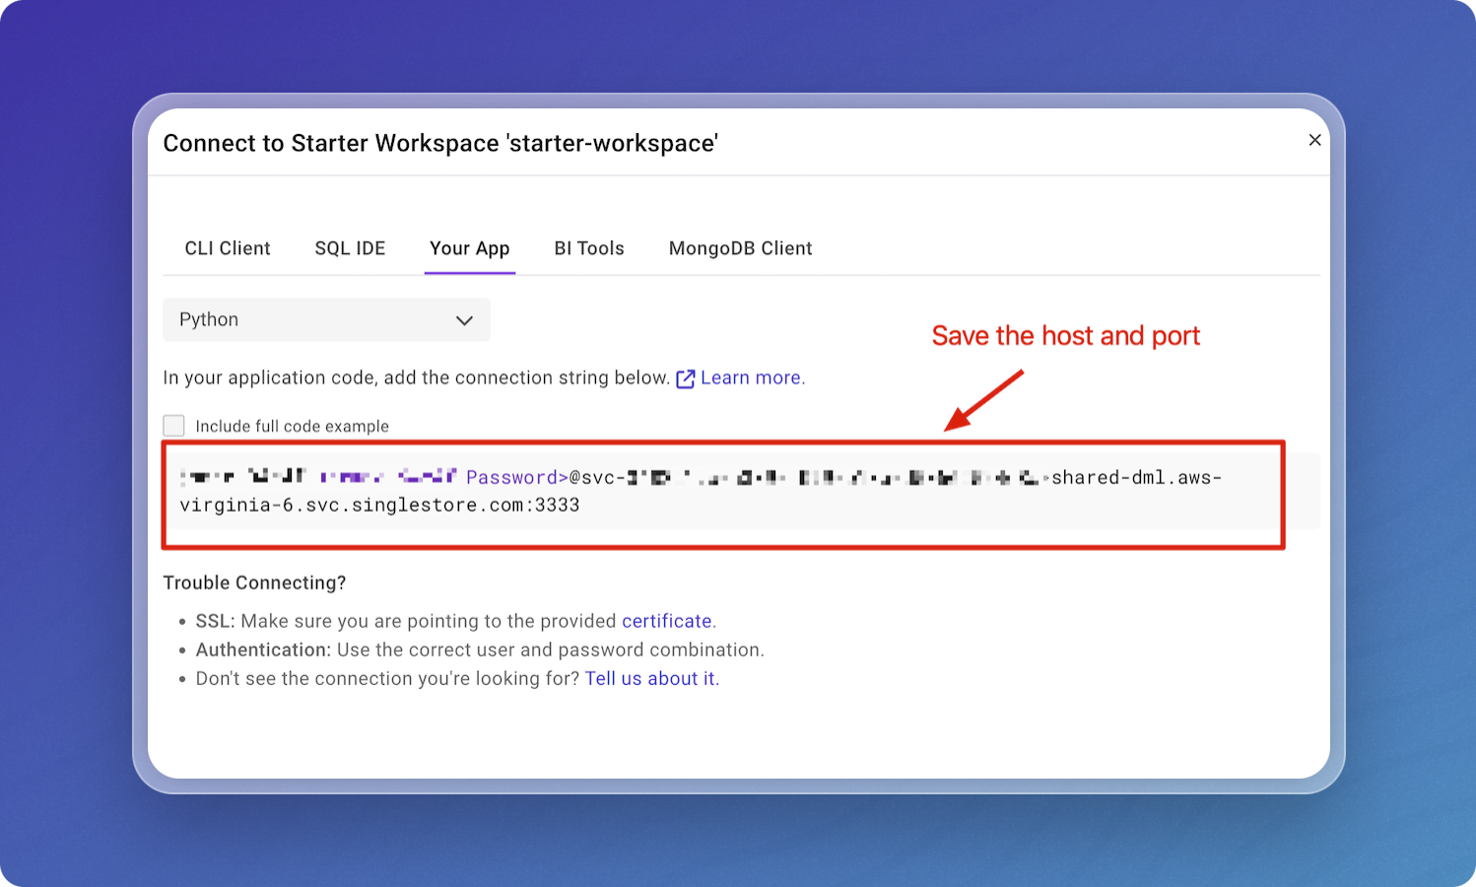Click the dialog title 'Connect to Starter Workspace'
Image resolution: width=1476 pixels, height=887 pixels.
[x=440, y=143]
